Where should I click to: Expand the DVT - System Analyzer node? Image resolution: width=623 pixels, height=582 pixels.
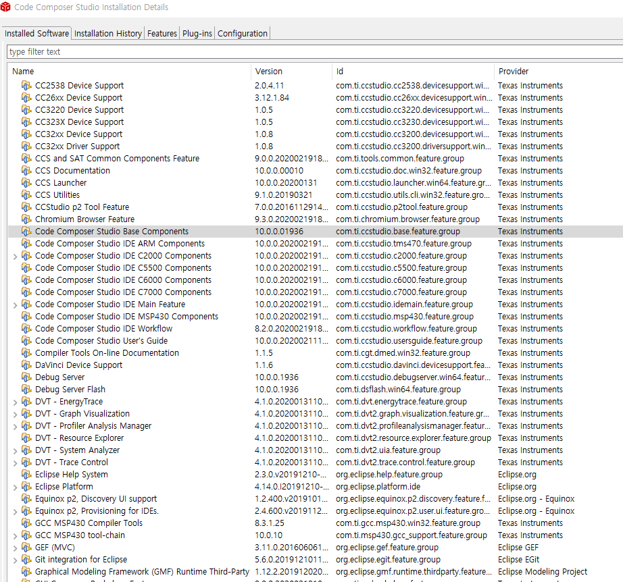(x=15, y=451)
